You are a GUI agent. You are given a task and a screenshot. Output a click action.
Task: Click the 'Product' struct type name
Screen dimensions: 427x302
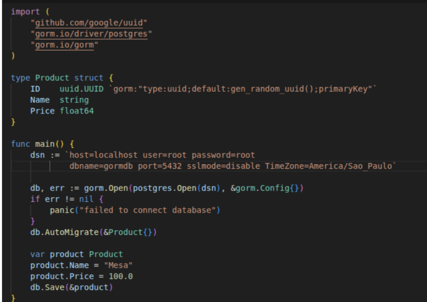click(x=52, y=78)
